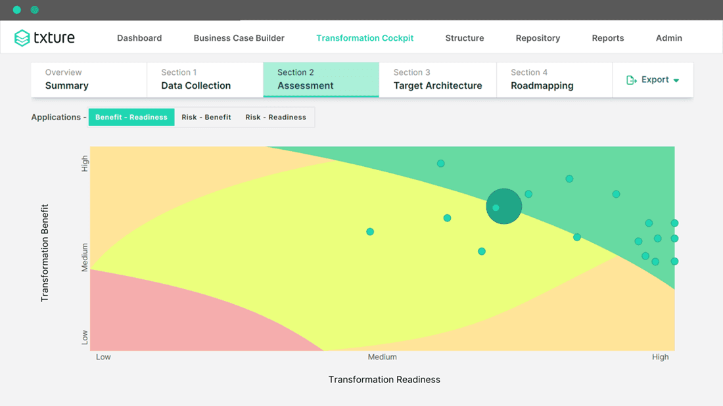This screenshot has height=406, width=723.
Task: Open Section 3 Target Architecture
Action: click(437, 79)
